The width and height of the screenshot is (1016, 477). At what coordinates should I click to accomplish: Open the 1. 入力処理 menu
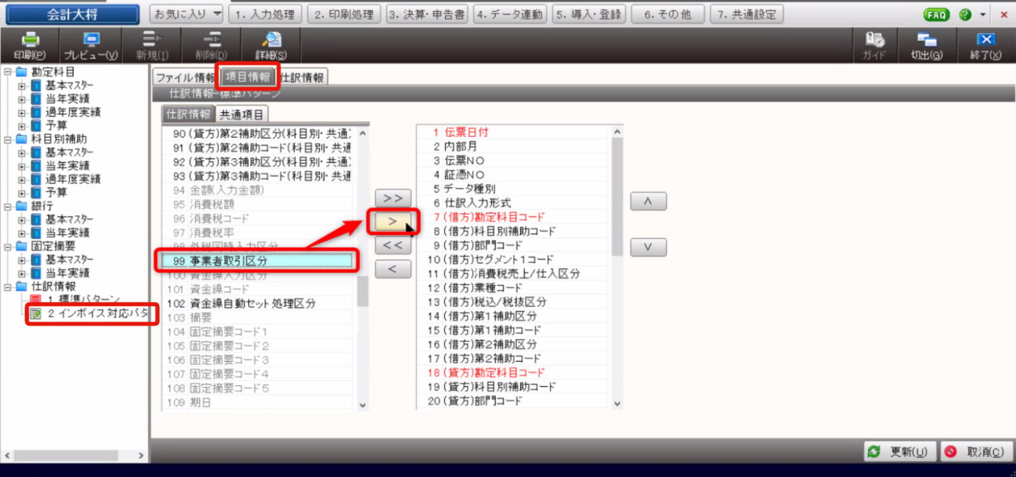coord(265,14)
